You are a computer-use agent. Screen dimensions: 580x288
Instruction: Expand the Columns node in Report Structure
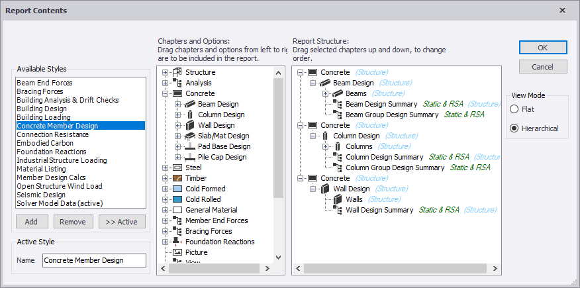(326, 146)
